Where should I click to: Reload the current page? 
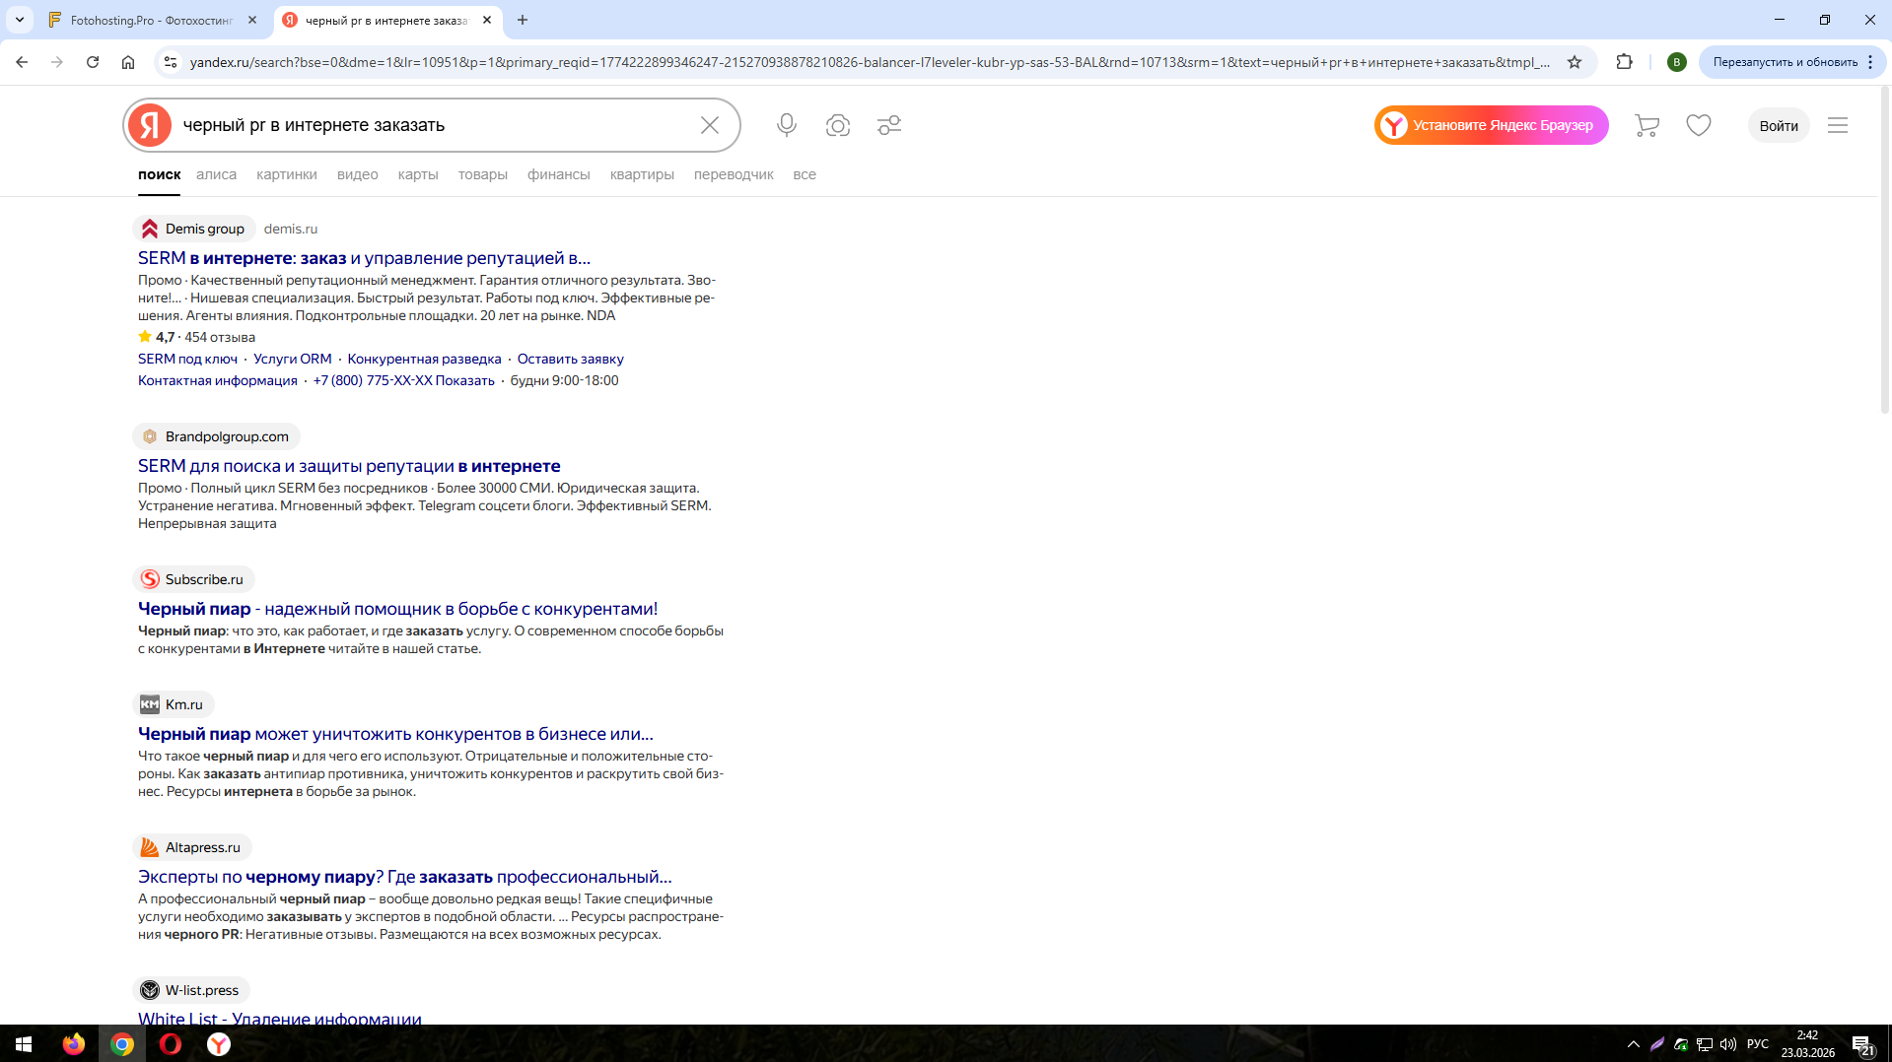(93, 62)
